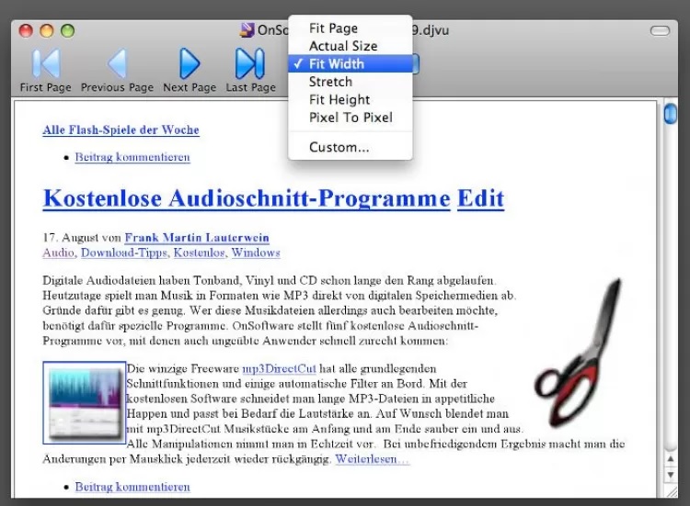
Task: Click the scissors image in the article
Action: click(x=580, y=353)
